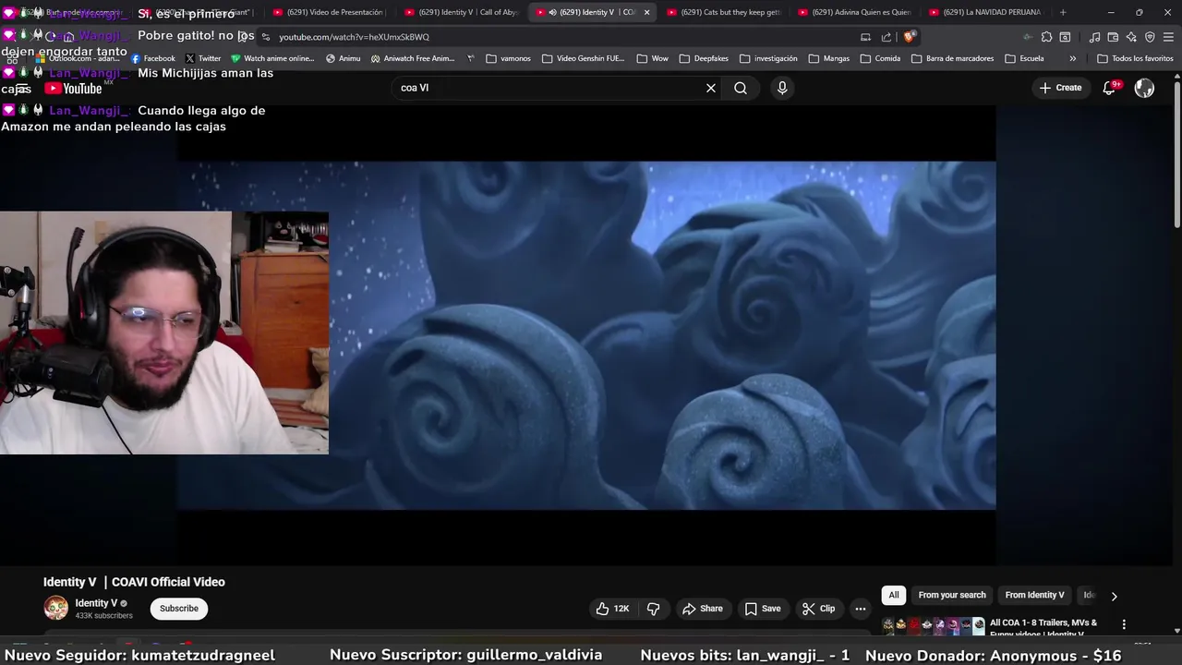Open the Brave wallet icon
Image resolution: width=1182 pixels, height=665 pixels.
tap(1113, 37)
